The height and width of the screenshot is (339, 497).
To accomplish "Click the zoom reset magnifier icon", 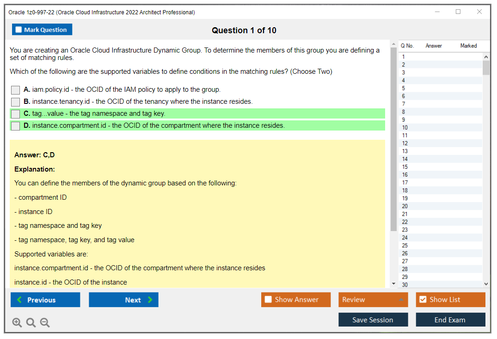I will 31,323.
